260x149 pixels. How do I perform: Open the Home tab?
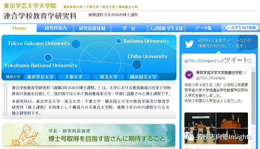click(x=19, y=28)
